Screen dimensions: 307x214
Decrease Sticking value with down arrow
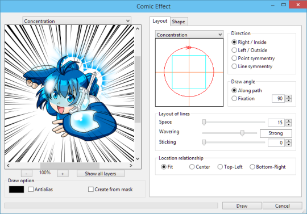289,144
